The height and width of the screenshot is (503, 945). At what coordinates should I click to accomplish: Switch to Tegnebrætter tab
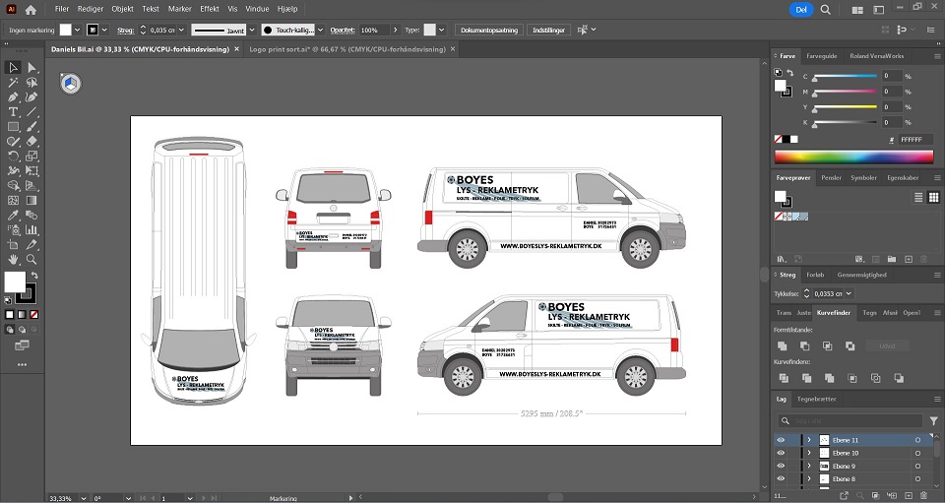[817, 399]
